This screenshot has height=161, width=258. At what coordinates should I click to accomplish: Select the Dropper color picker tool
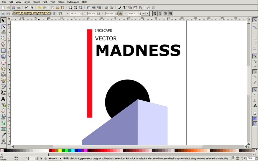pyautogui.click(x=3, y=135)
